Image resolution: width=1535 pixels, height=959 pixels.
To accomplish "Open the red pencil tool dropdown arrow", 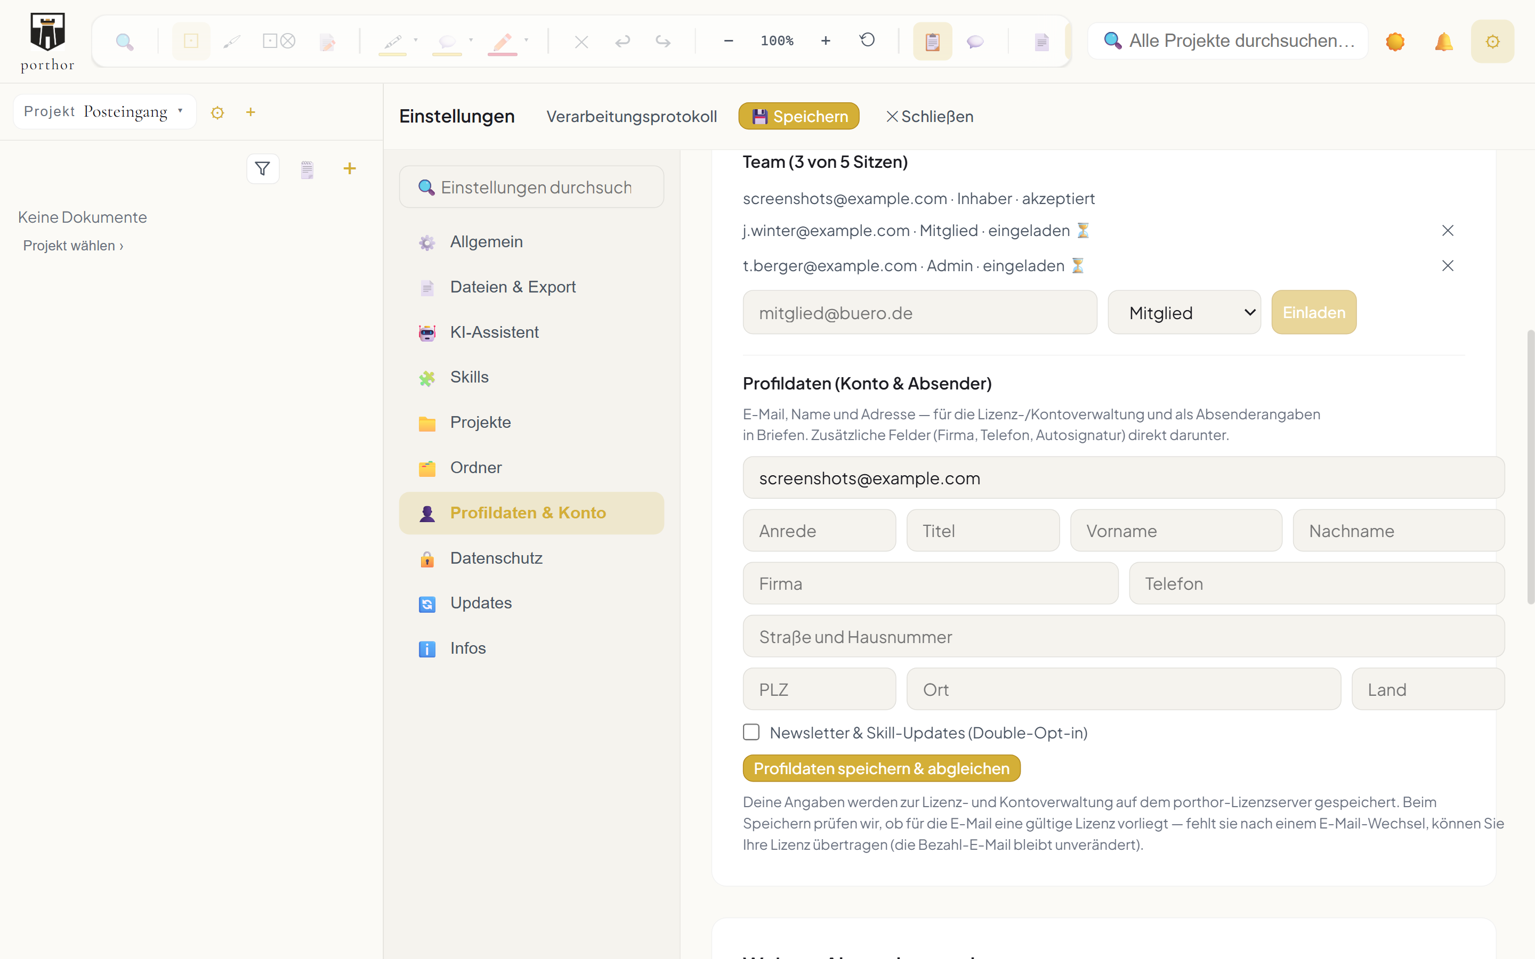I will 526,39.
